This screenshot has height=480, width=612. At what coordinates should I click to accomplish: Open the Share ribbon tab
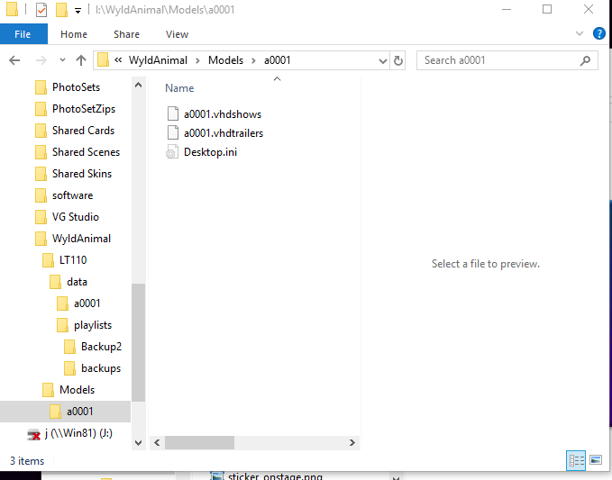126,34
